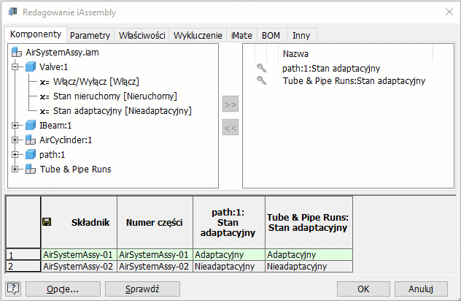
Task: Collapse the Valve:1 tree node
Action: coord(15,67)
